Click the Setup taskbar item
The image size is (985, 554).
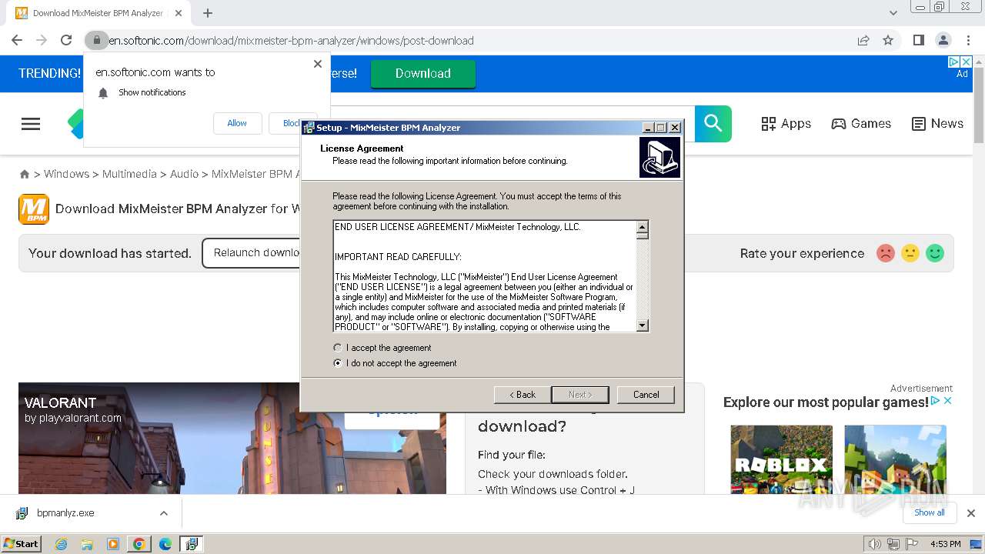192,544
